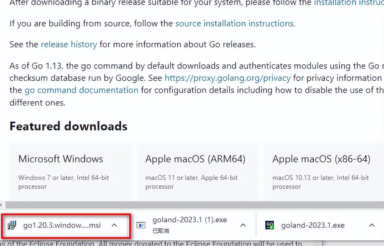Open downloaded go1.20.3 windows msi file

[62, 225]
